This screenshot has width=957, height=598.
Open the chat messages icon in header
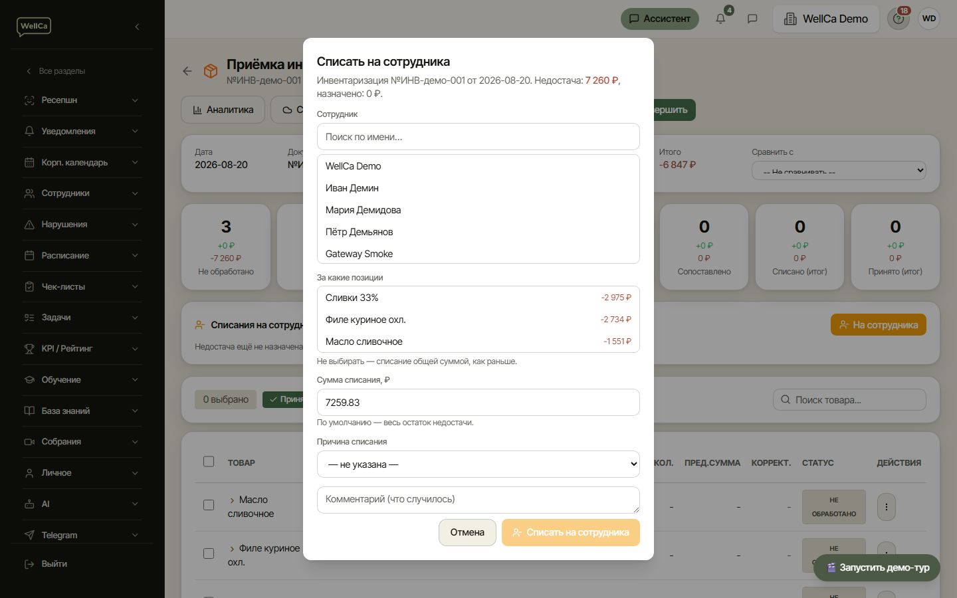tap(752, 19)
